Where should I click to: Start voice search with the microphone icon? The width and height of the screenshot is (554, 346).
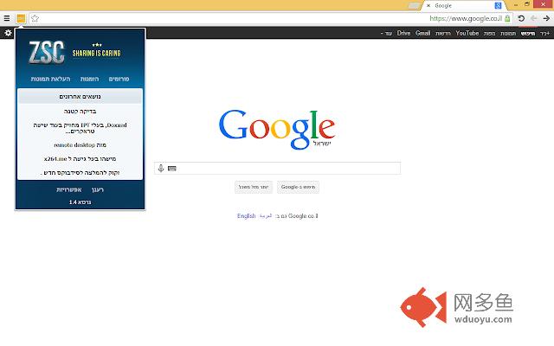point(161,168)
